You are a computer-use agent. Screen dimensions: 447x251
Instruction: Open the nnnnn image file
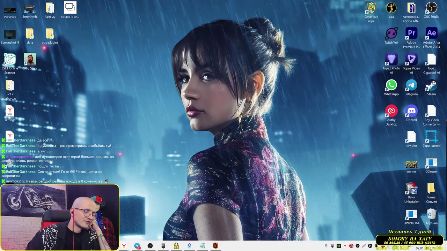click(411, 166)
